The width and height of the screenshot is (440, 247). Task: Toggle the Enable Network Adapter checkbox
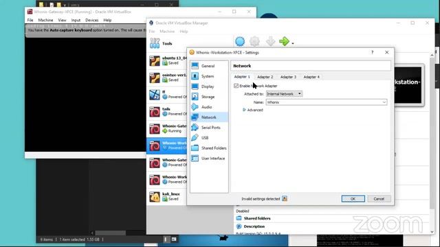(236, 86)
